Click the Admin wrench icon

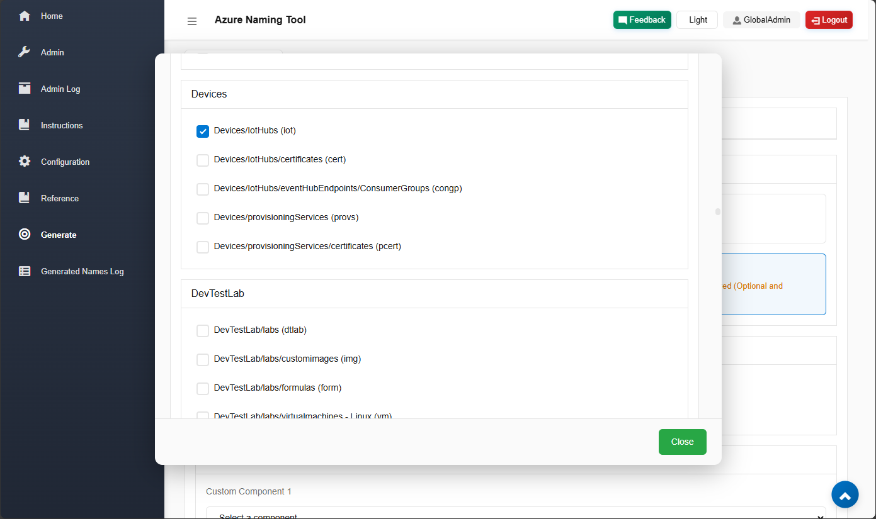click(x=25, y=52)
